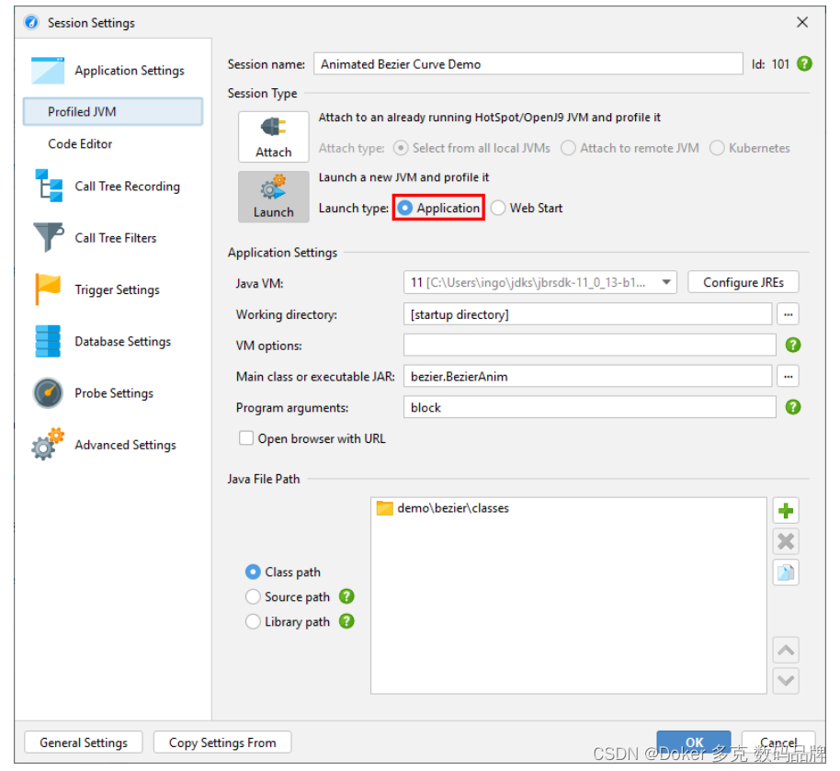Open Application Settings in the sidebar
This screenshot has height=771, width=840.
click(127, 70)
